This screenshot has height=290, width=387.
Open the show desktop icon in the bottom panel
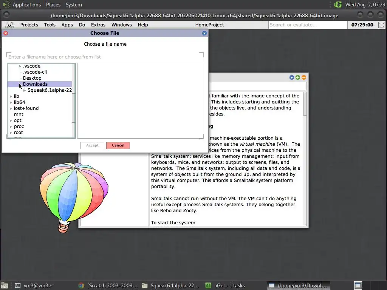(5, 285)
